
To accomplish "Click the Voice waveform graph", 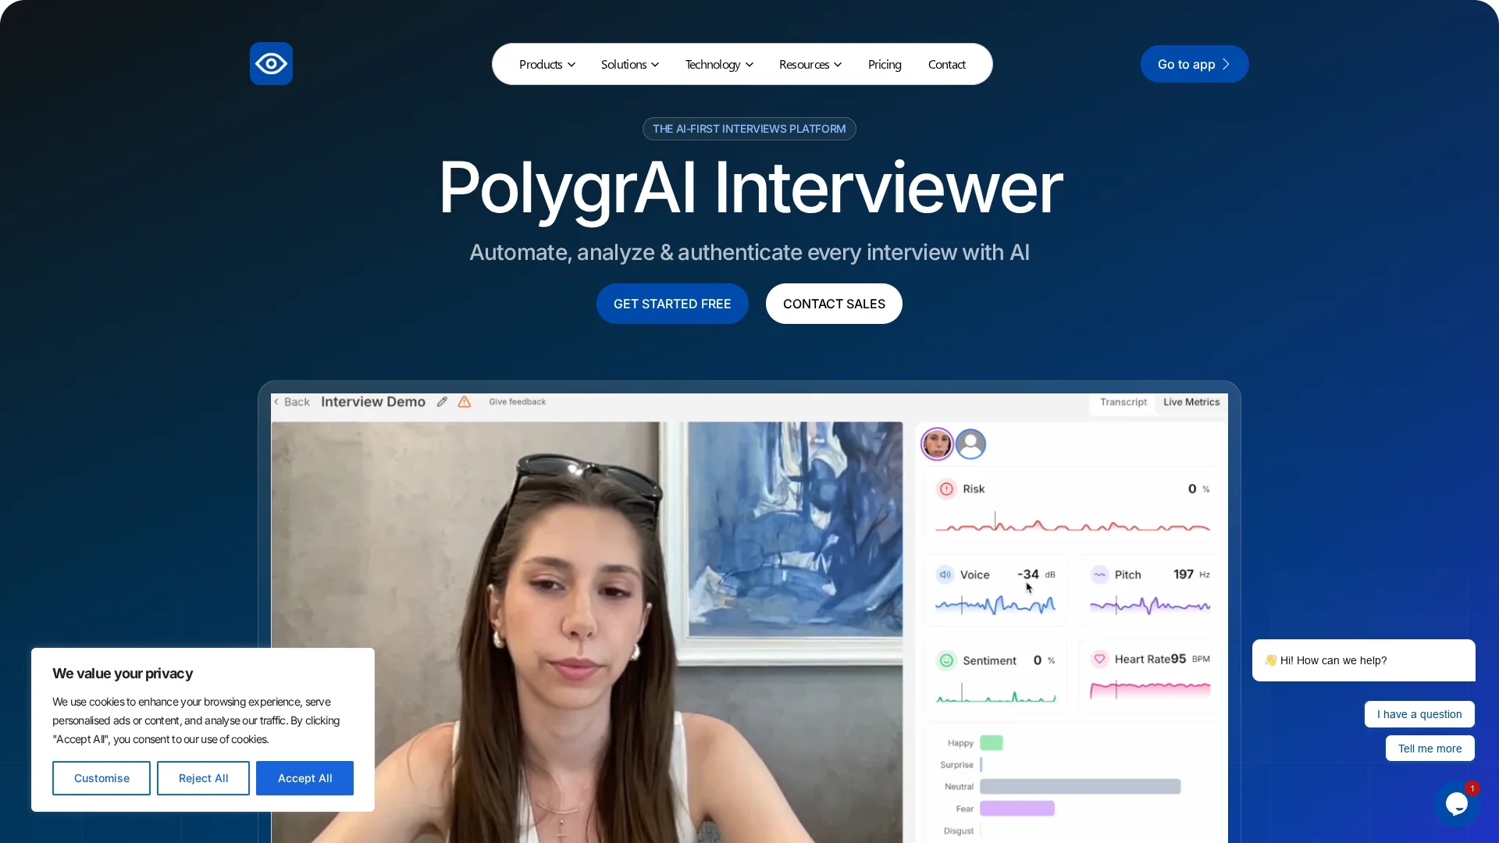I will (995, 605).
